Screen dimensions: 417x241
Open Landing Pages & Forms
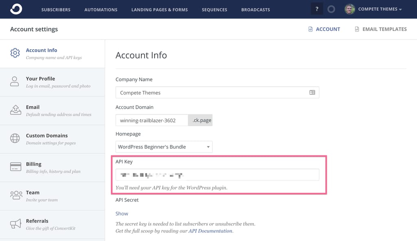click(160, 10)
